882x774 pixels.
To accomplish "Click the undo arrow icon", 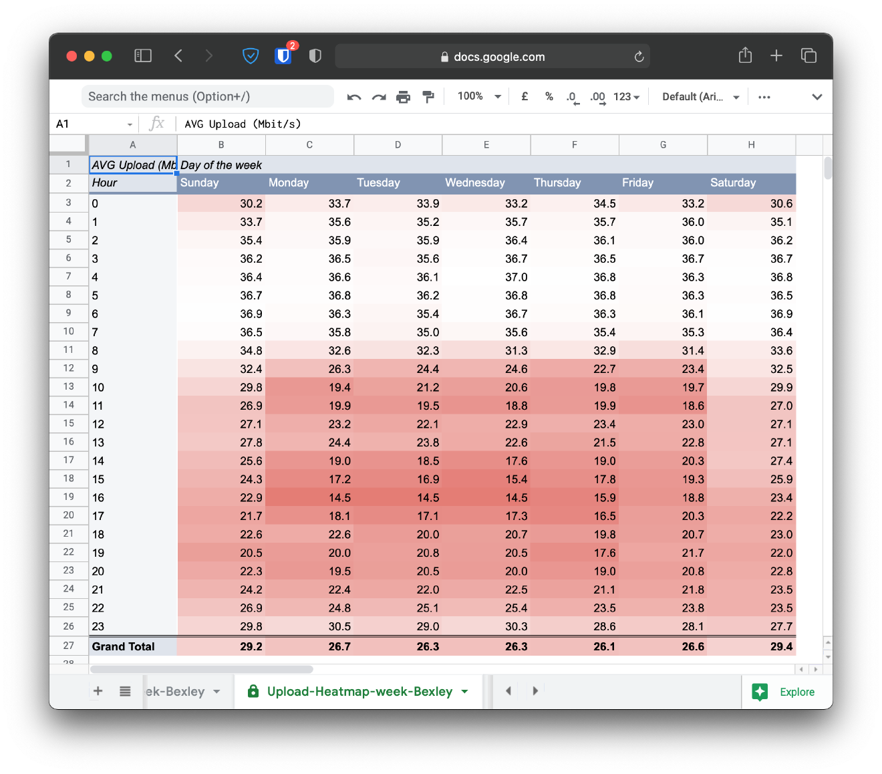I will point(354,97).
